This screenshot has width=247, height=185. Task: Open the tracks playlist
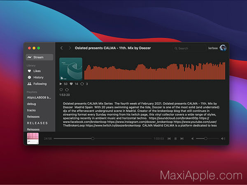click(31, 110)
